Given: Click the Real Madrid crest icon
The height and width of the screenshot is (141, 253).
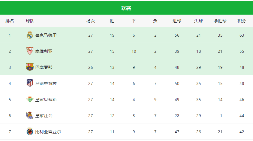Looking at the screenshot, I should tap(30, 35).
